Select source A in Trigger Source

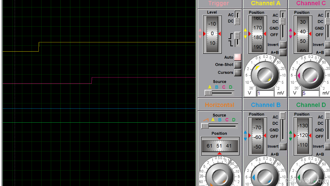coord(209,87)
